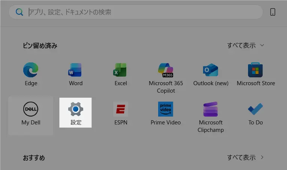Click the right chevron in the おすすめ section
Image resolution: width=287 pixels, height=170 pixels.
262,157
